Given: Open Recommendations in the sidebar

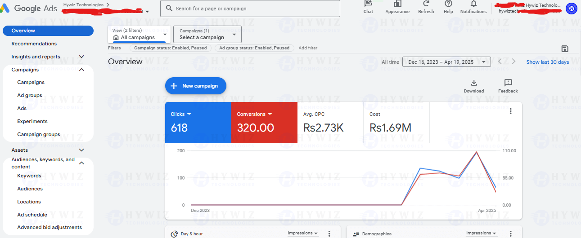Looking at the screenshot, I should (x=34, y=44).
